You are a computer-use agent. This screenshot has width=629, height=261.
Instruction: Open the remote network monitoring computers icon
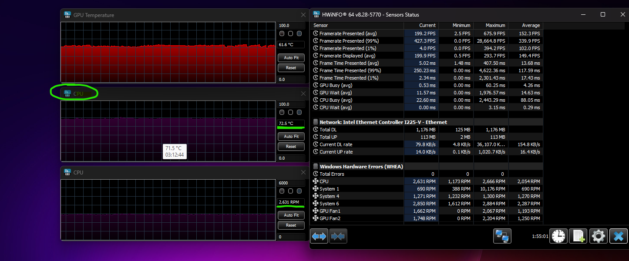(502, 236)
